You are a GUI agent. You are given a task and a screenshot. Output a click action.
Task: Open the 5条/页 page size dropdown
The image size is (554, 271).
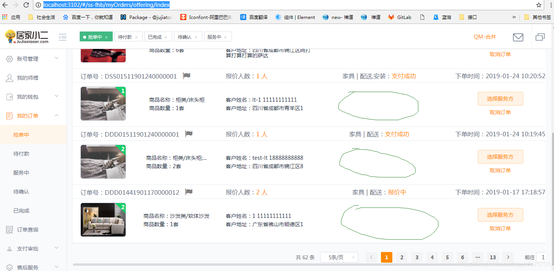tap(339, 257)
